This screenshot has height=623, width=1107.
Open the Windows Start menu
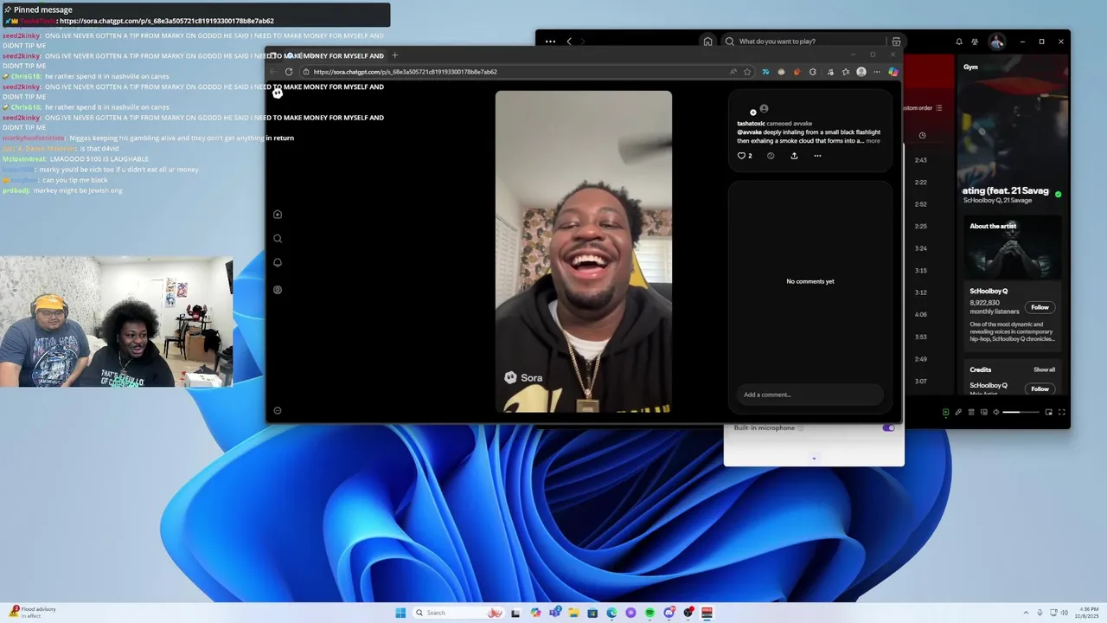(400, 613)
